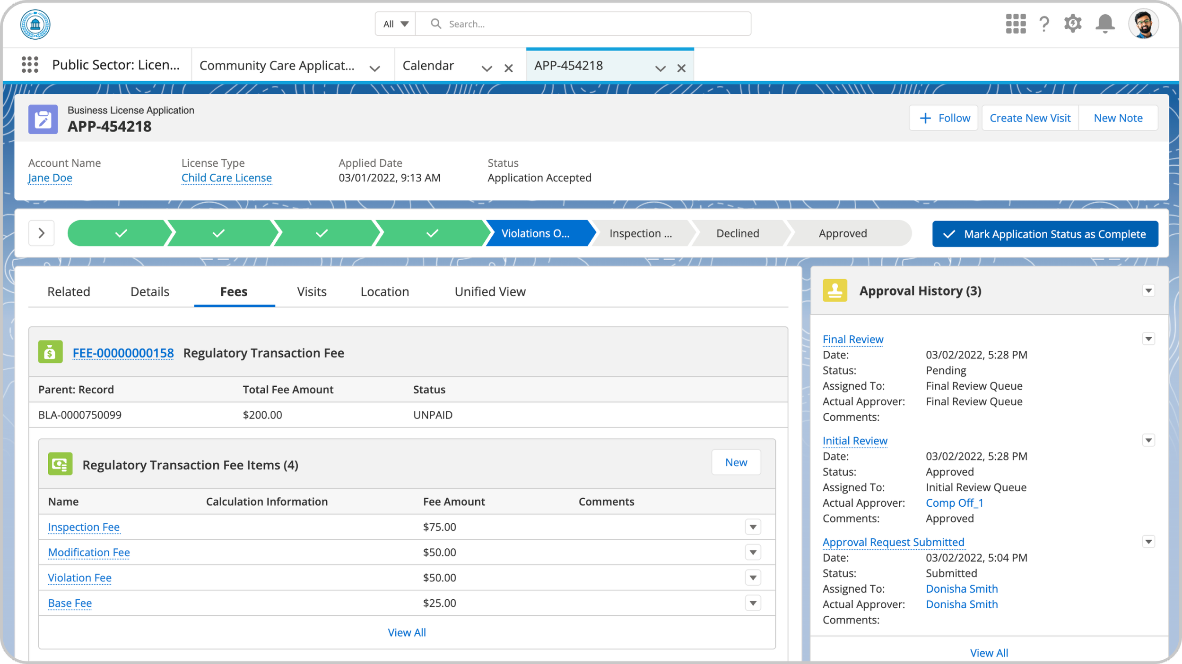The image size is (1182, 664).
Task: Open the Calendar workspace tab
Action: (x=428, y=65)
